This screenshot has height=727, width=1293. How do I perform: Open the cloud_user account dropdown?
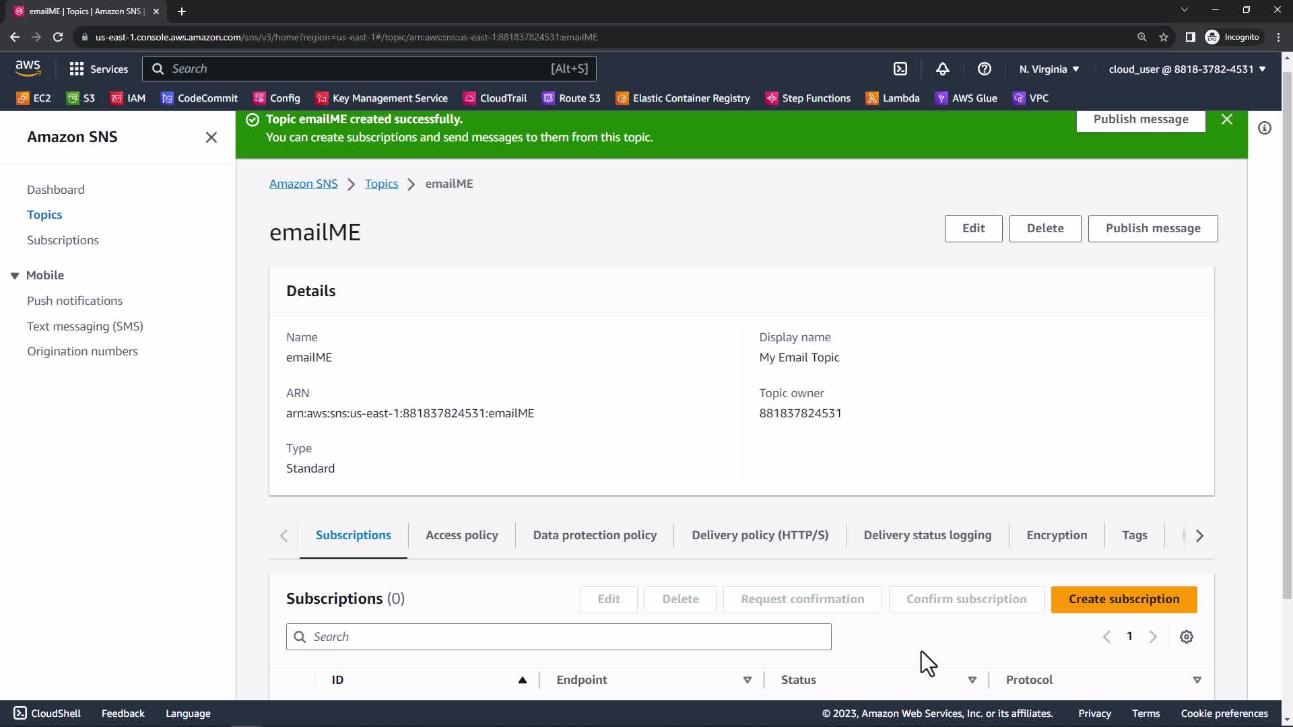click(1187, 69)
